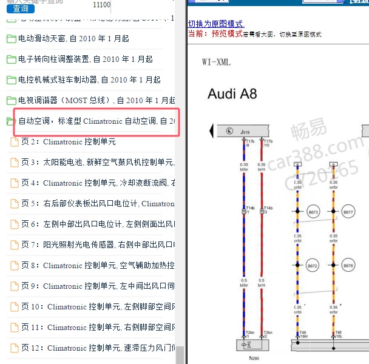Open folder icon for 电控机械式驻车制动器
This screenshot has width=369, height=364.
click(12, 80)
